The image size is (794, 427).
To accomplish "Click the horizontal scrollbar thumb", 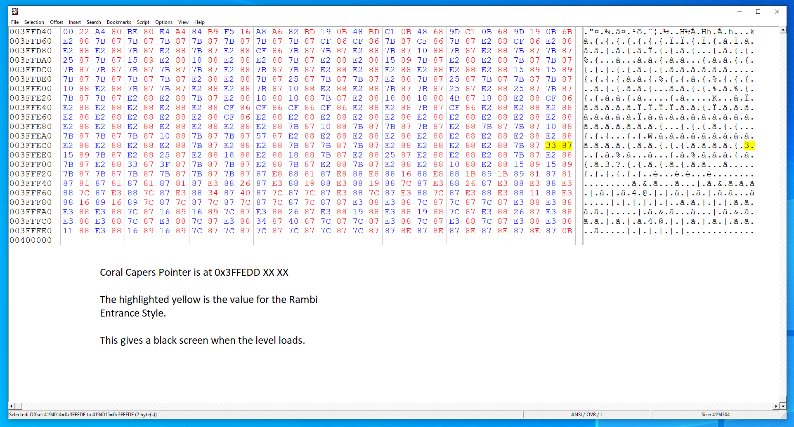I will pyautogui.click(x=19, y=406).
